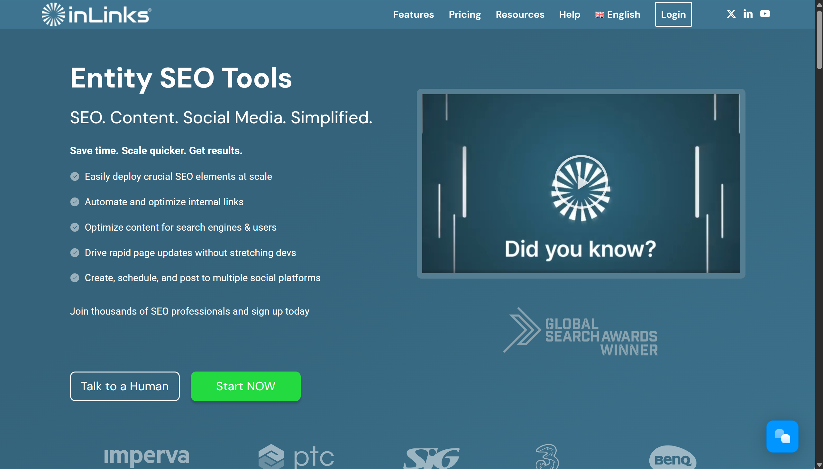Click the Talk to a Human button
Screen dimensions: 823x469
(124, 386)
